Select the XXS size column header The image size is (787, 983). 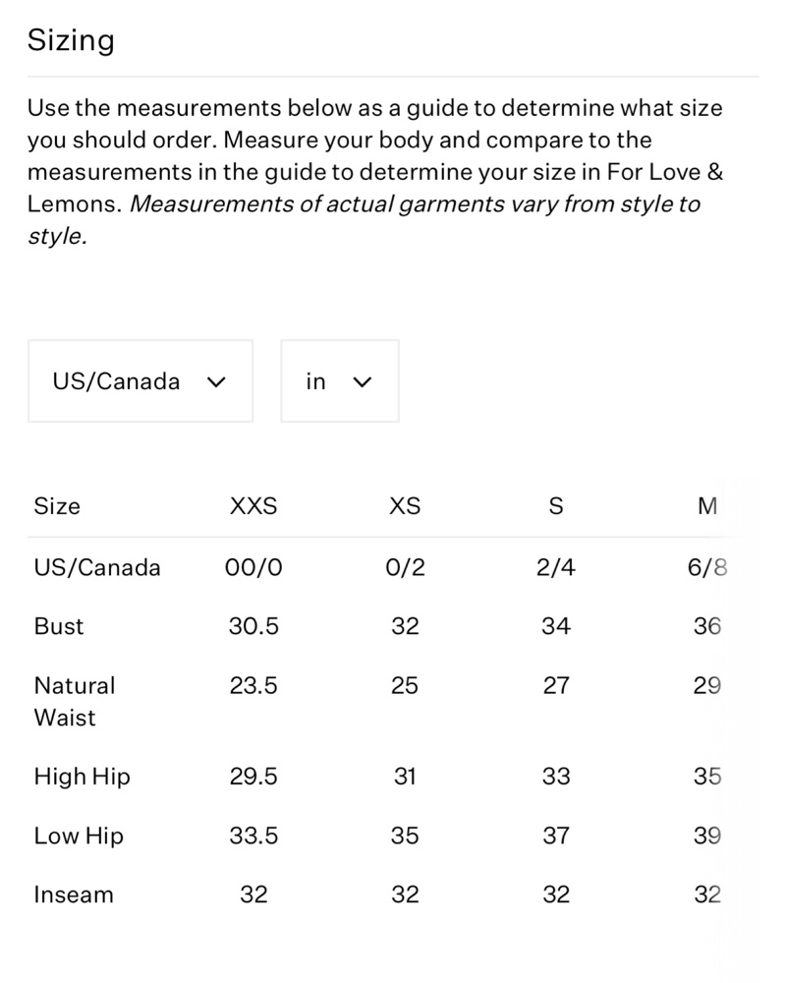[253, 506]
